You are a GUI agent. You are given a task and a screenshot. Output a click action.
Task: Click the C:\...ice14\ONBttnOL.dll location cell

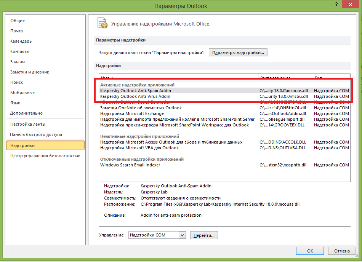tap(283, 108)
